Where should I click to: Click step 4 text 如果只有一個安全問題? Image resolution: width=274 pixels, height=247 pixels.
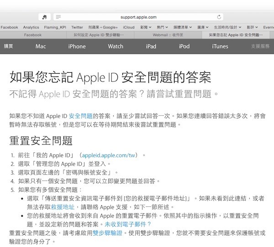click(x=48, y=181)
